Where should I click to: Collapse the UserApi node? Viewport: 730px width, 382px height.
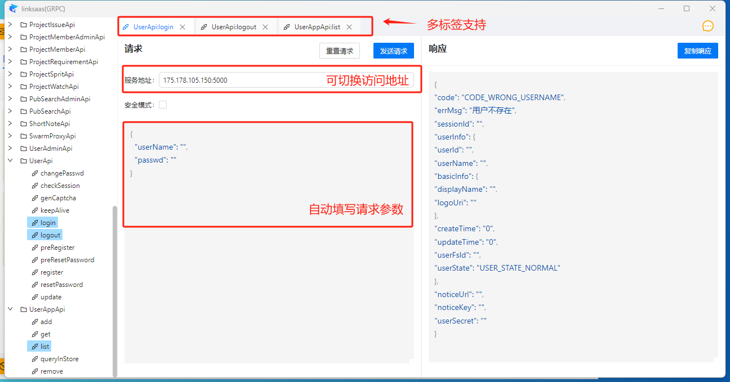[10, 161]
